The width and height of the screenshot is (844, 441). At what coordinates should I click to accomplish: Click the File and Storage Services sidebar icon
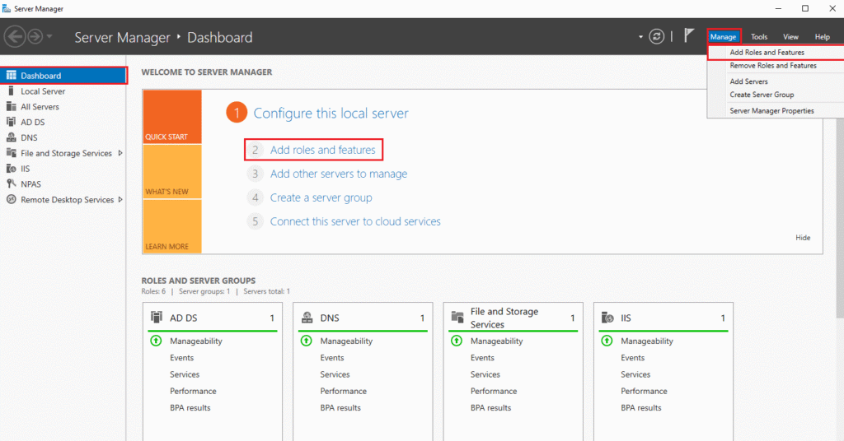11,153
